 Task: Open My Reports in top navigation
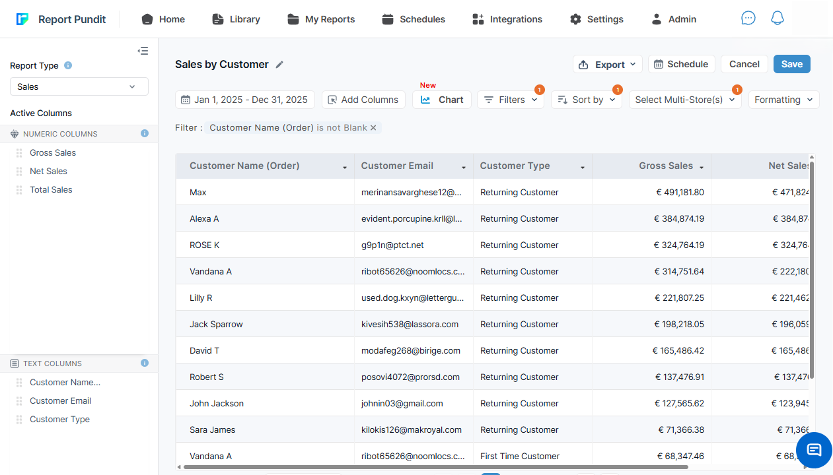click(x=321, y=19)
